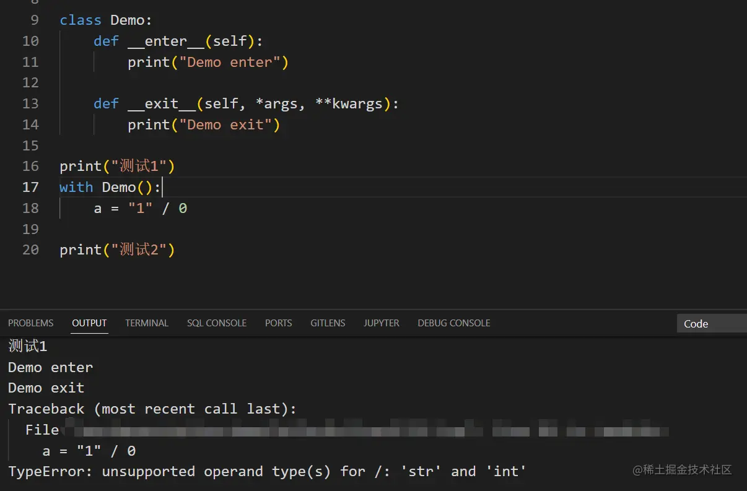Viewport: 747px width, 491px height.
Task: Click line number 18 in the gutter
Action: [x=30, y=208]
